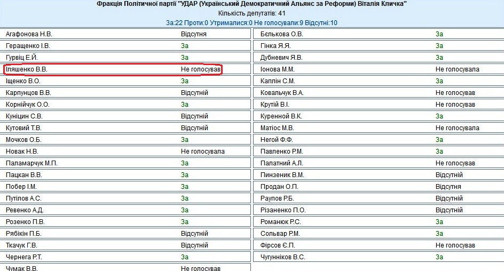Click the name Новак Н.В.
Screen dimensions: 504x271
(x=22, y=151)
